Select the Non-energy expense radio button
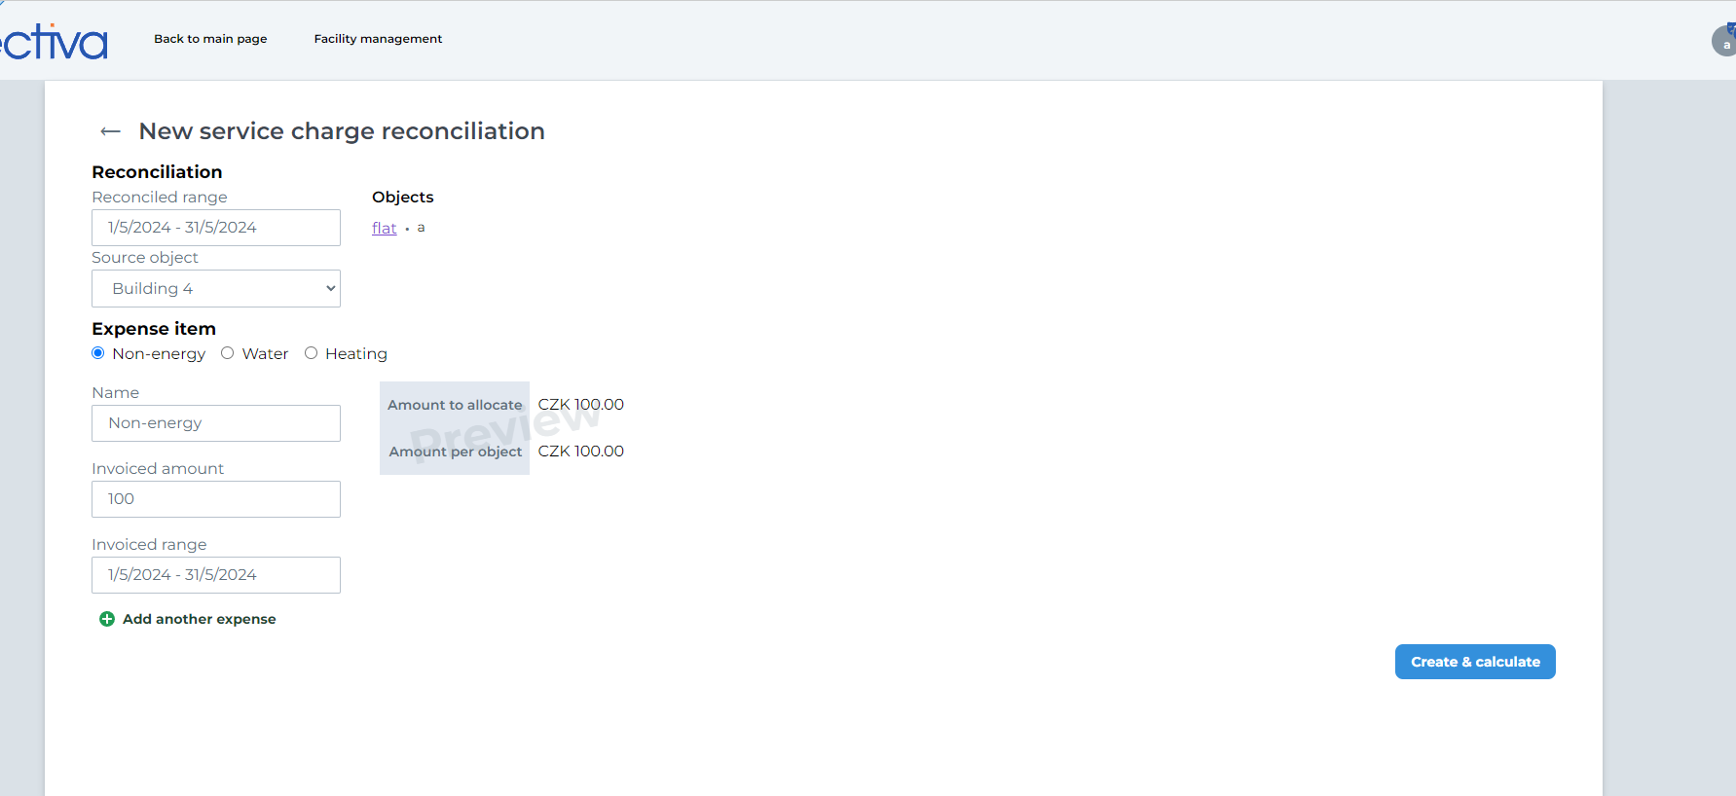The height and width of the screenshot is (796, 1736). 98,353
